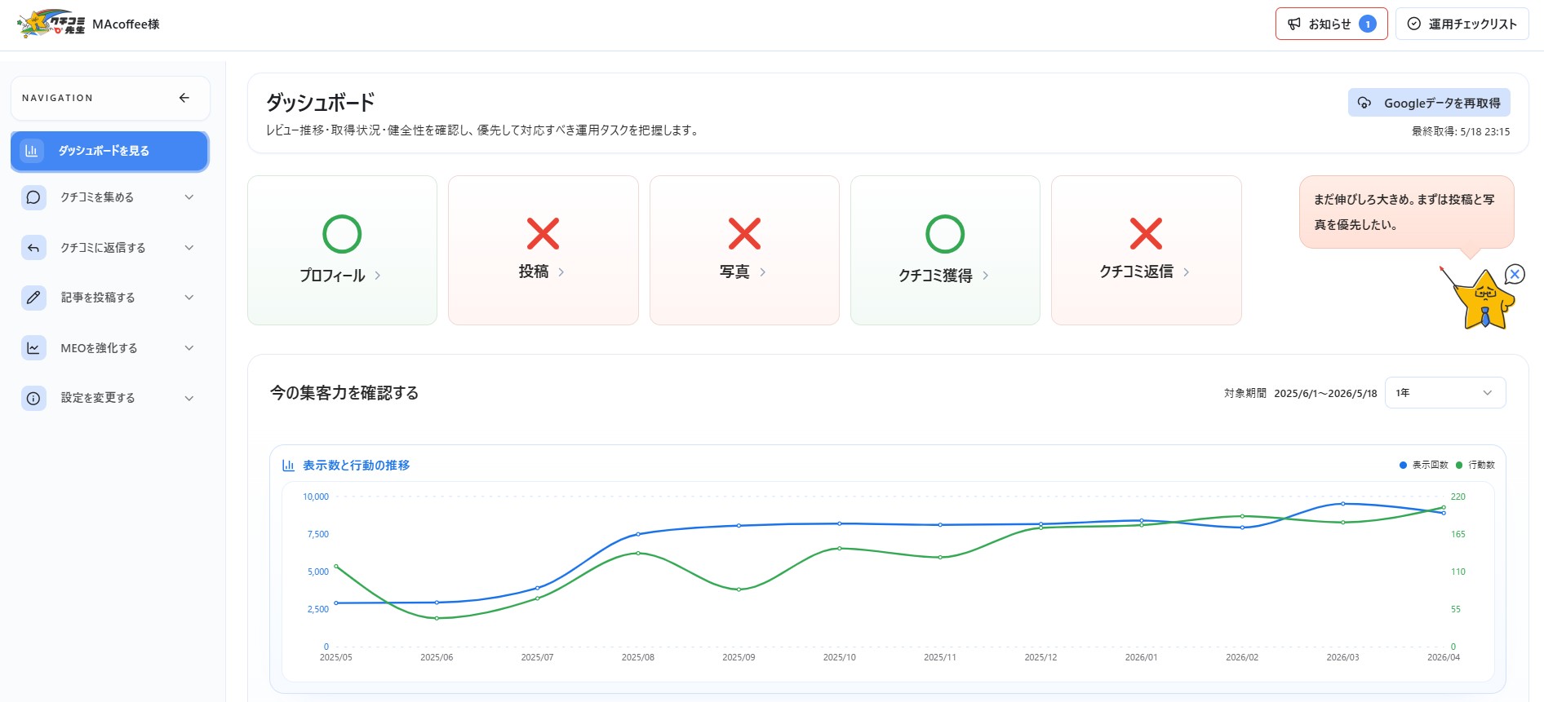
Task: Click the arrow next to プロフィール
Action: pos(378,276)
